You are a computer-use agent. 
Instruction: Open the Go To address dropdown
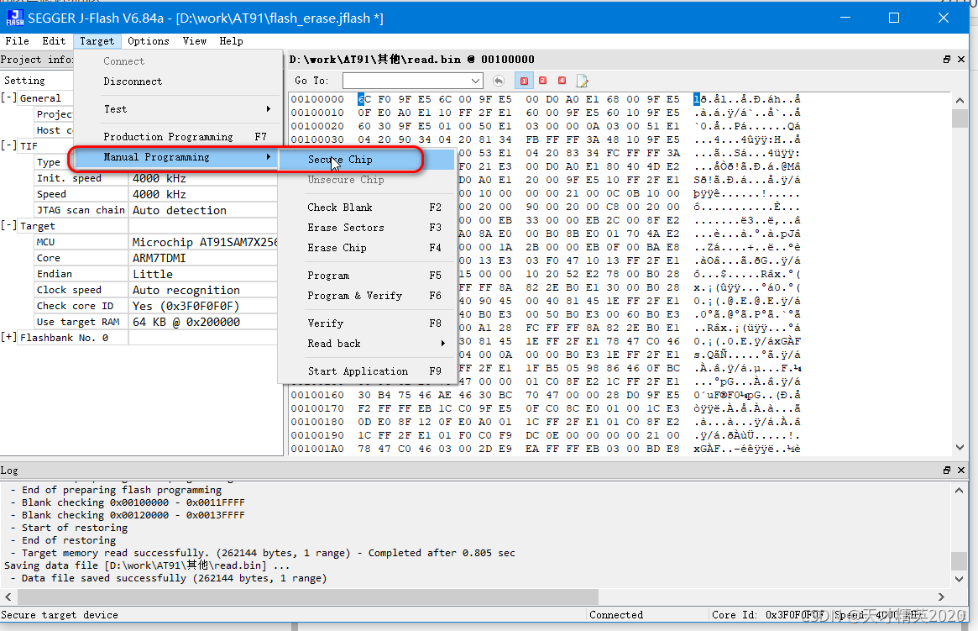click(475, 81)
